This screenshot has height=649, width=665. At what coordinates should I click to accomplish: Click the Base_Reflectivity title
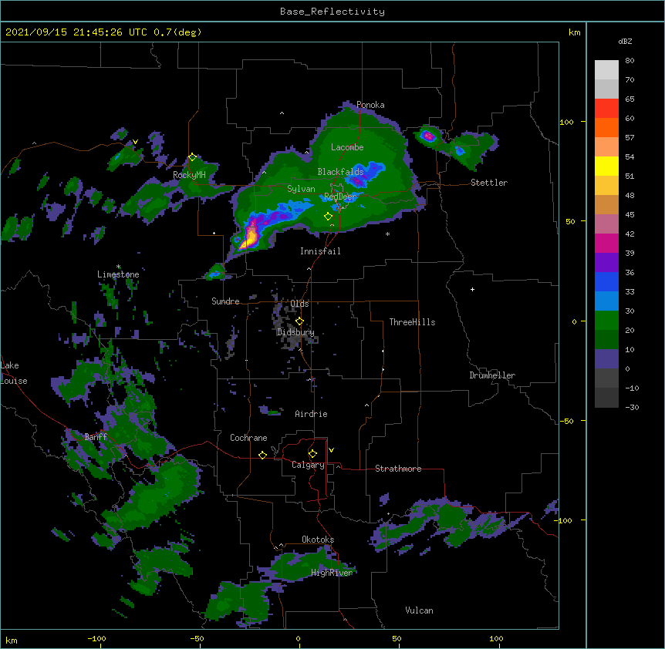(x=332, y=12)
